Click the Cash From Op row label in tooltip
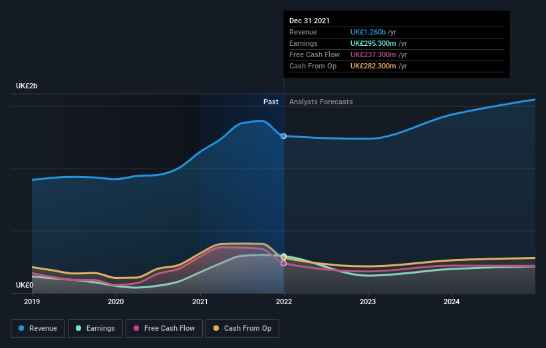The width and height of the screenshot is (546, 348). pyautogui.click(x=313, y=66)
